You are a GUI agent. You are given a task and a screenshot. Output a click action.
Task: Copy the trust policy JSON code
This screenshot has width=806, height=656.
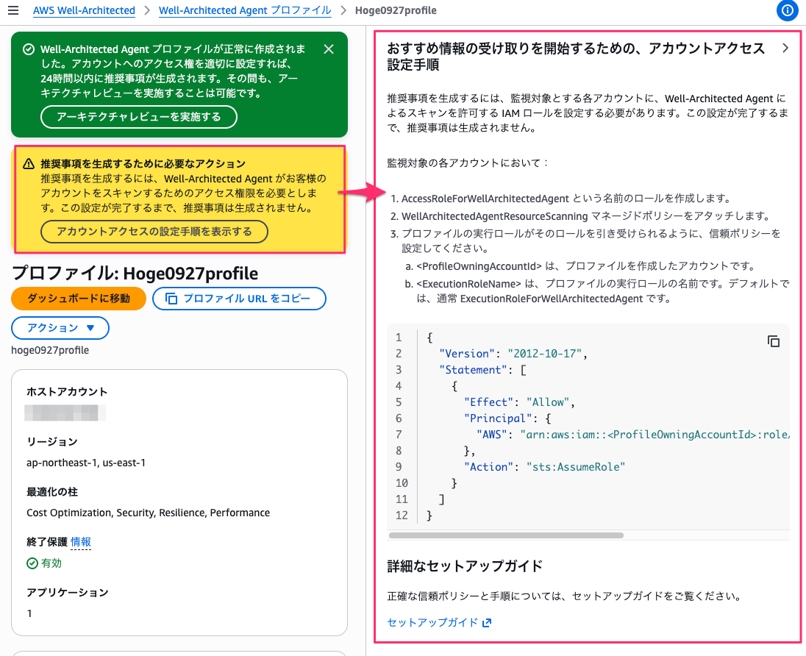coord(773,341)
